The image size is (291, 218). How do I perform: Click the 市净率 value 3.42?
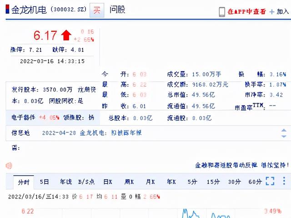[x=276, y=95]
